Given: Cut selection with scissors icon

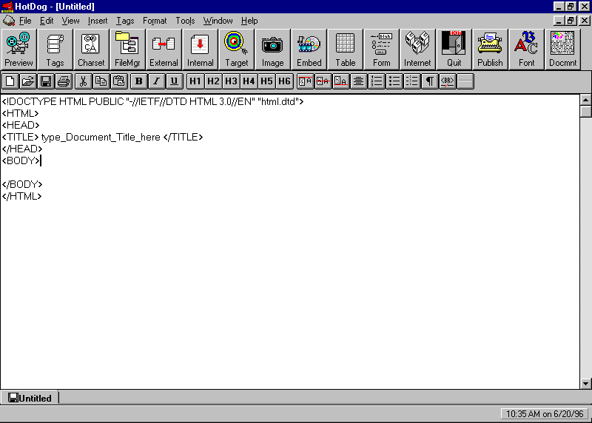Looking at the screenshot, I should (83, 81).
